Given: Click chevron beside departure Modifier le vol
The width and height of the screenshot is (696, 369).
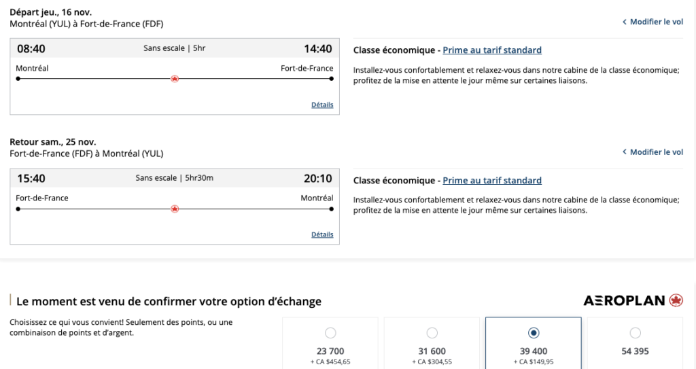Looking at the screenshot, I should tap(625, 22).
